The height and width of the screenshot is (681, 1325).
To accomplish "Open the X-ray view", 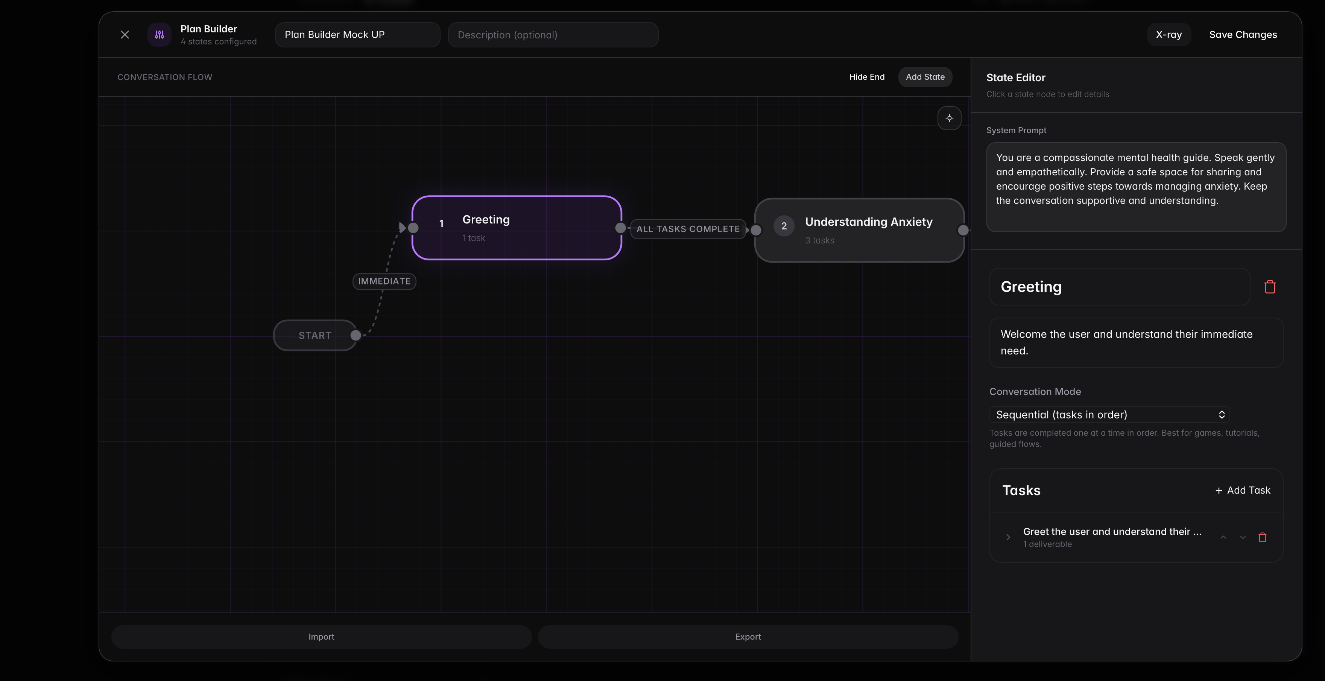I will tap(1168, 35).
